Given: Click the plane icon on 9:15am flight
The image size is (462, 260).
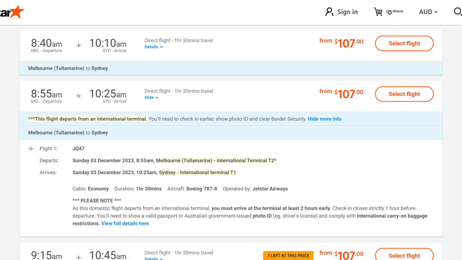Looking at the screenshot, I should (79, 257).
